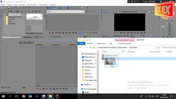Click the playback rate slider near Частота
176x99 pixels.
tap(24, 87)
